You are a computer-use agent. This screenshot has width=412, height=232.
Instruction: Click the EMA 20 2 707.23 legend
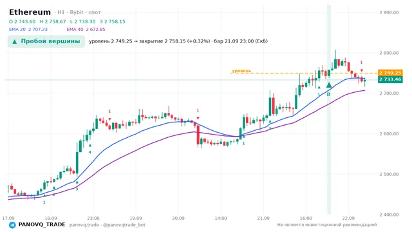[x=28, y=29]
